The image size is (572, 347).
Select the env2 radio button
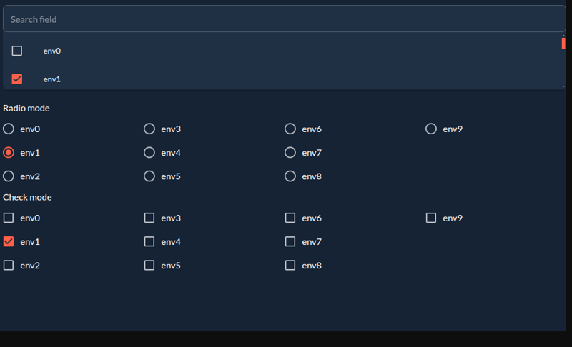point(9,176)
